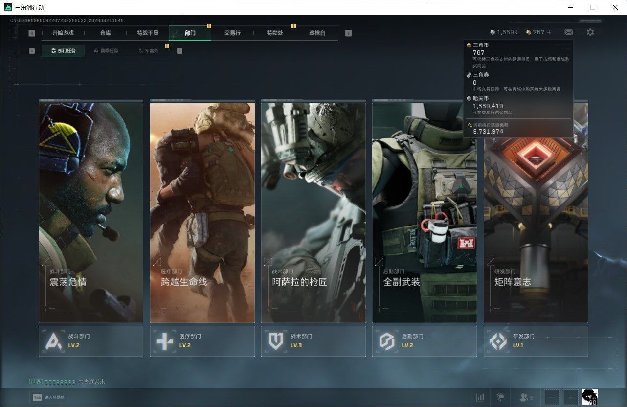Click the player avatar in bottom bar

click(590, 397)
